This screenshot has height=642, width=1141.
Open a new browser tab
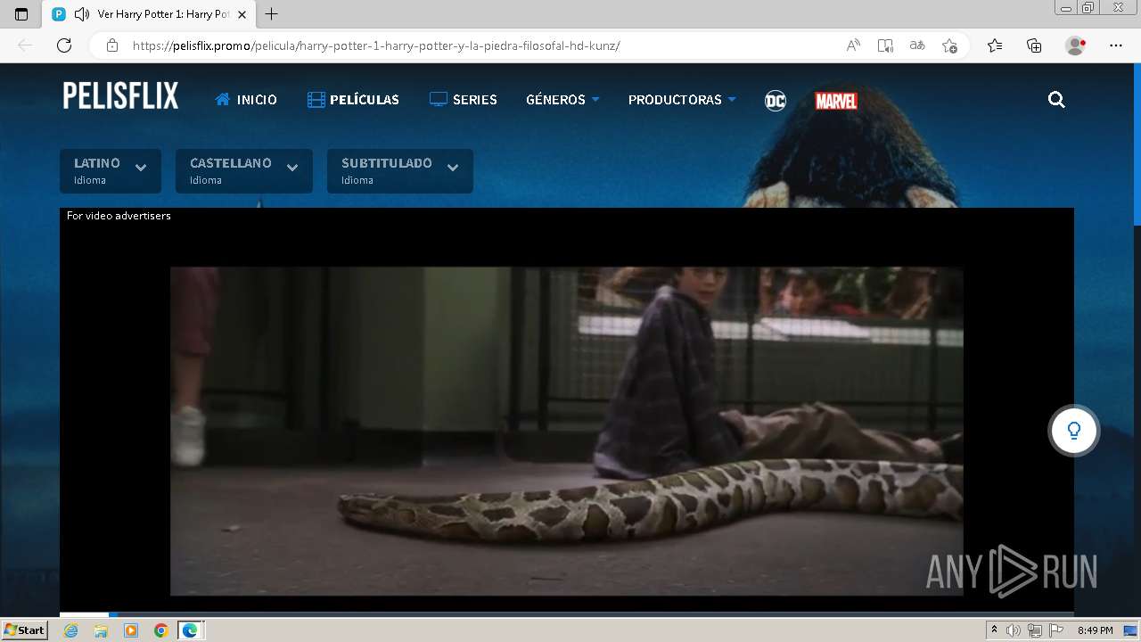[x=272, y=14]
